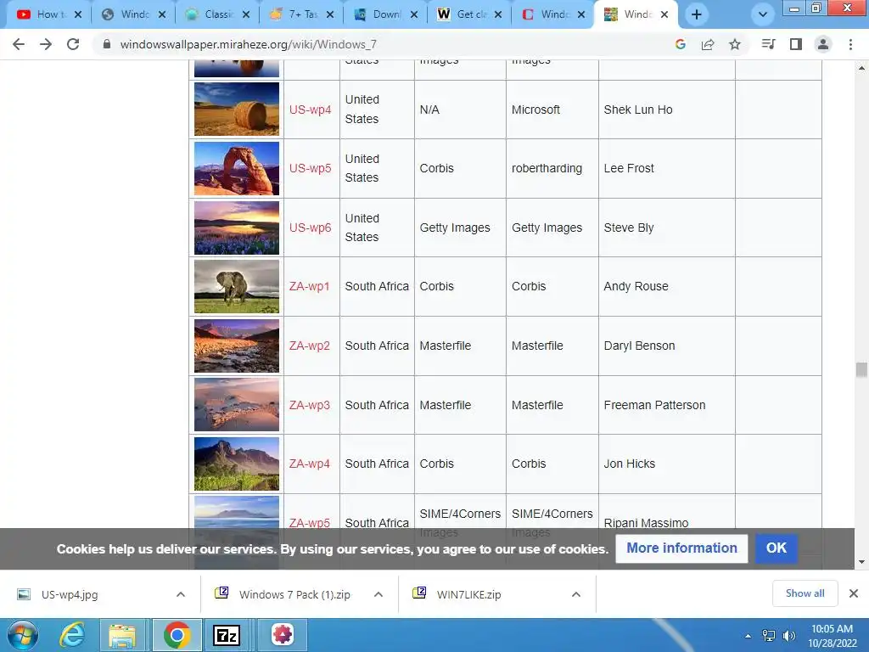Open the Chrome side panel
This screenshot has height=652, width=869.
pyautogui.click(x=796, y=44)
